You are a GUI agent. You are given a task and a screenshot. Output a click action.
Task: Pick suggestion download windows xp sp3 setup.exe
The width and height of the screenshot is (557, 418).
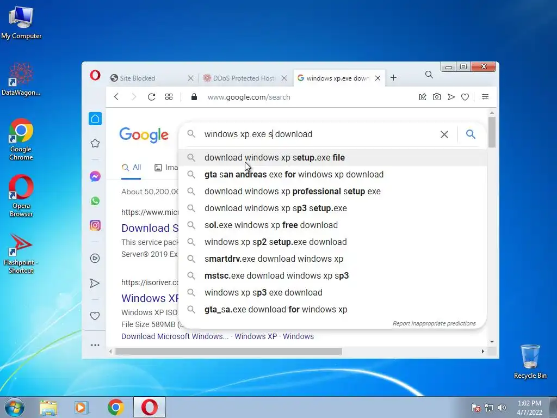coord(333,208)
